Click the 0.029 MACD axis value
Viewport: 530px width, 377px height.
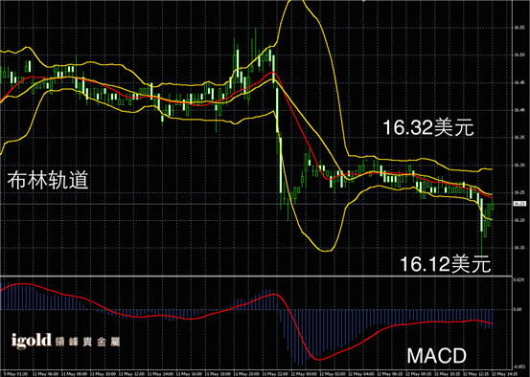point(518,279)
